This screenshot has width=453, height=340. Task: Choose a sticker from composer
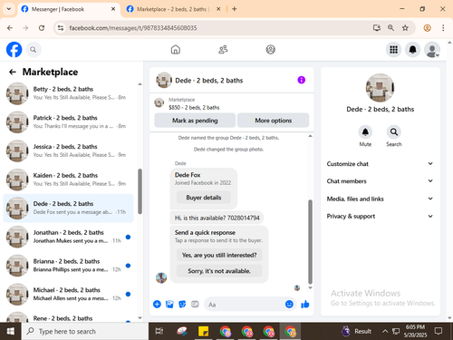click(x=182, y=304)
